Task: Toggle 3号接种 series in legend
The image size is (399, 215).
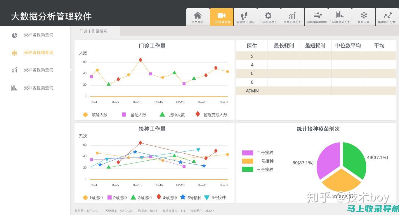Action: coord(141,198)
